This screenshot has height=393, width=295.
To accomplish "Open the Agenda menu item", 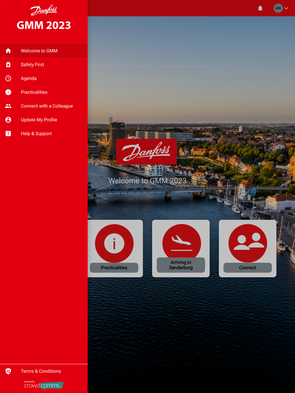I will click(44, 78).
